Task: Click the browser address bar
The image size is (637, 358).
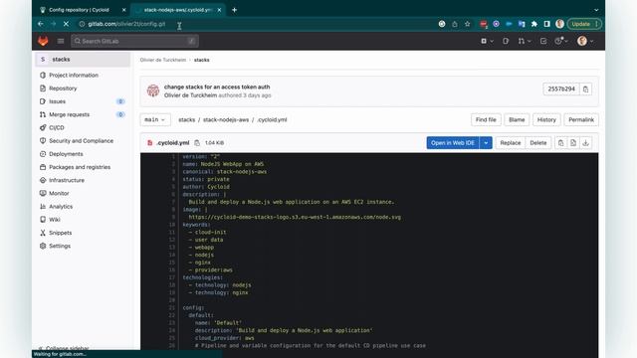Action: pos(260,24)
